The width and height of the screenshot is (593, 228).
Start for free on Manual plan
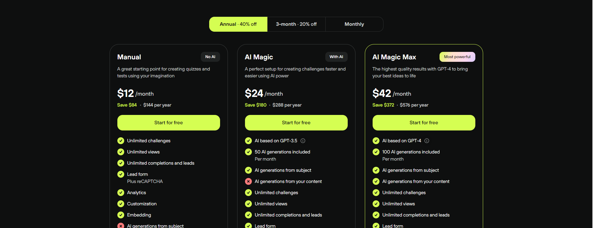pyautogui.click(x=169, y=123)
